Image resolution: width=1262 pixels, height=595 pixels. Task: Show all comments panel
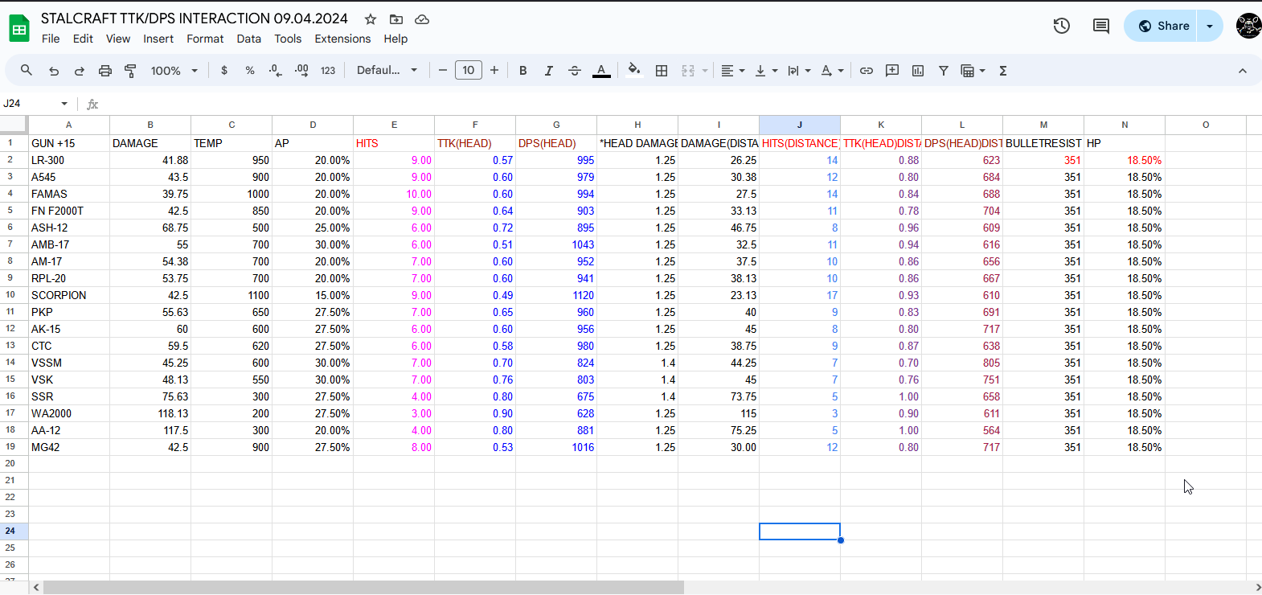(x=1101, y=26)
